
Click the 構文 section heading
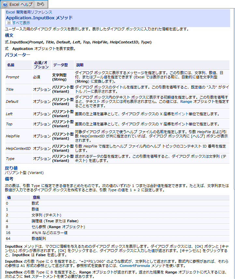9,35
